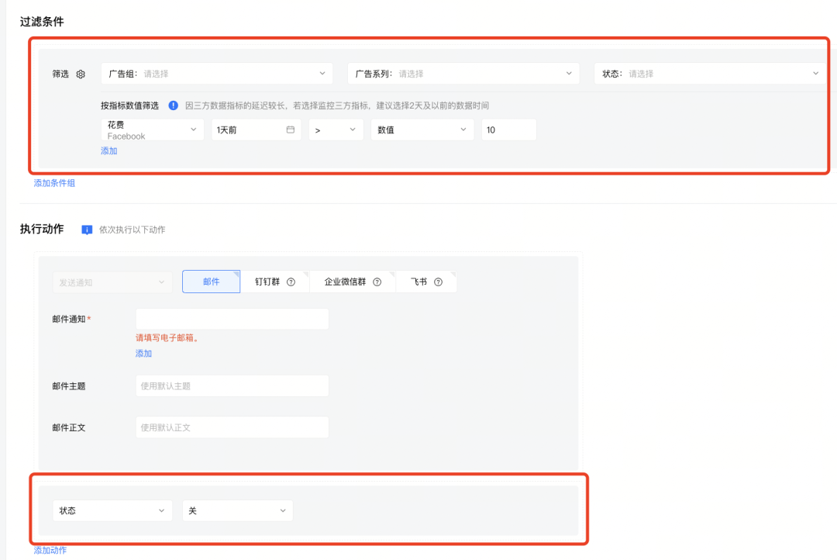Open the > comparison operator dropdown
The width and height of the screenshot is (837, 560).
[336, 130]
